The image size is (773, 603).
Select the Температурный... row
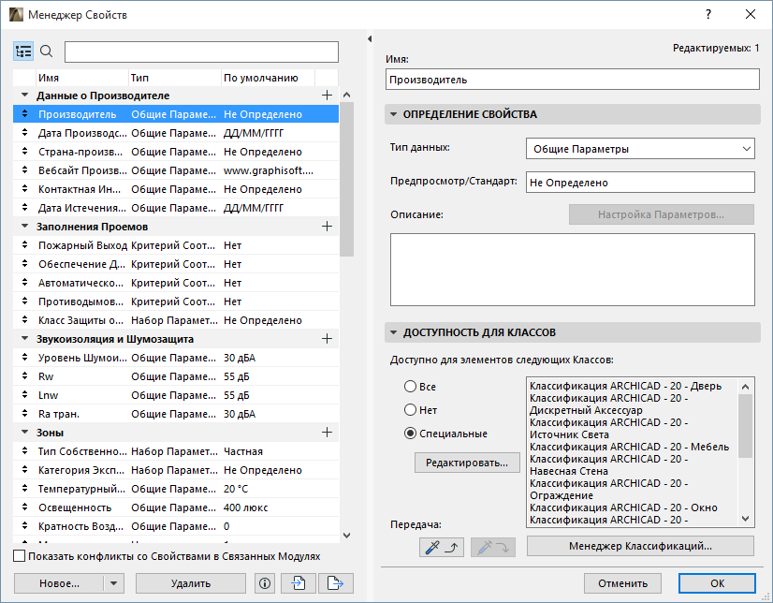click(x=176, y=489)
